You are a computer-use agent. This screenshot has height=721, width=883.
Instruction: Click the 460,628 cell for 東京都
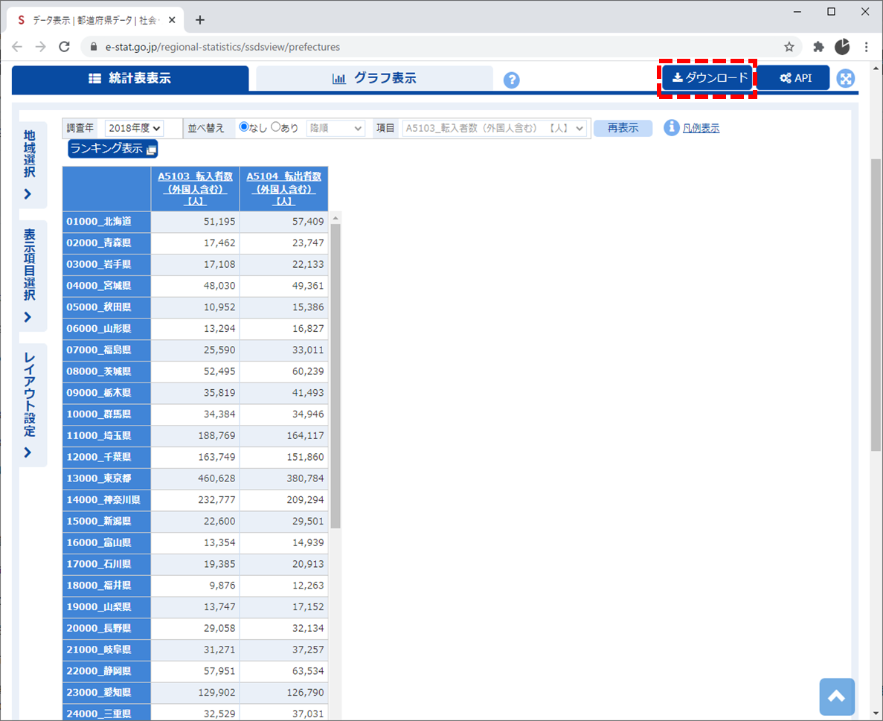[x=196, y=478]
